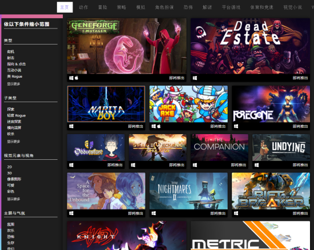314x250 pixels.
Task: Open the 视觉小说 tab
Action: pos(292,7)
